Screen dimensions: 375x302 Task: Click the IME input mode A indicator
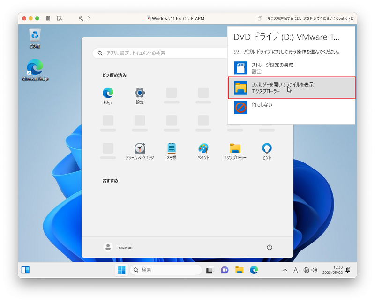[x=296, y=270]
